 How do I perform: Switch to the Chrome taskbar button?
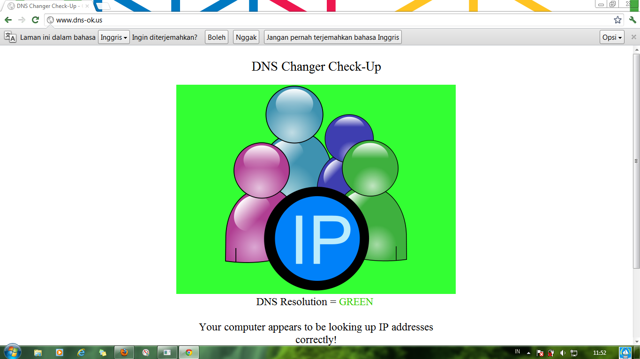pyautogui.click(x=189, y=352)
